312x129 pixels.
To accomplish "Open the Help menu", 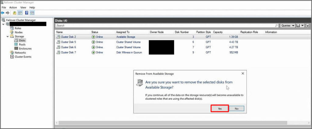I will click(32, 7).
